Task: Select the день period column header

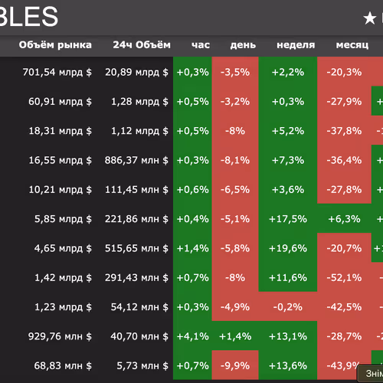Action: tap(243, 45)
